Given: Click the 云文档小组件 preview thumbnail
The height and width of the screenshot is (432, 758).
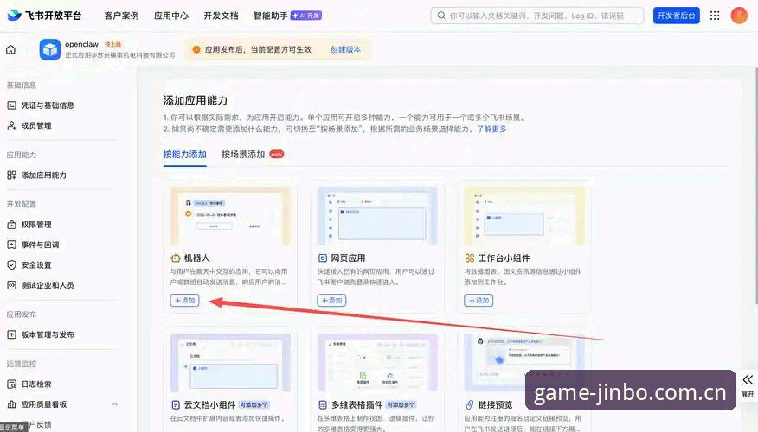Looking at the screenshot, I should point(230,363).
